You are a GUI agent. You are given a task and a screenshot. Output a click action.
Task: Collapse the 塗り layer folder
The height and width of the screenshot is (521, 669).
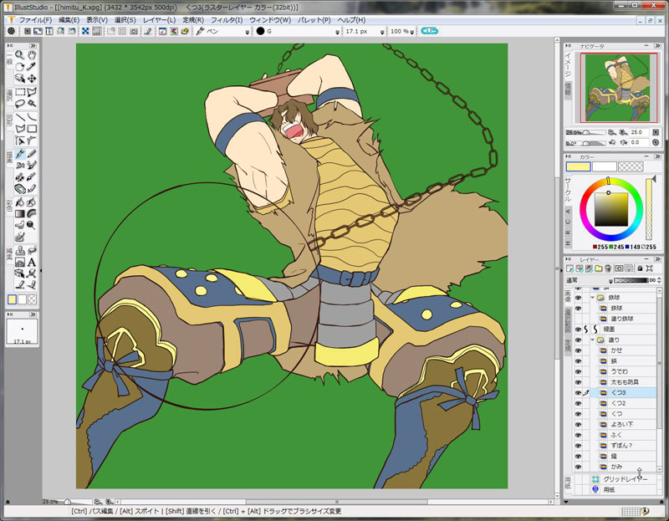592,340
